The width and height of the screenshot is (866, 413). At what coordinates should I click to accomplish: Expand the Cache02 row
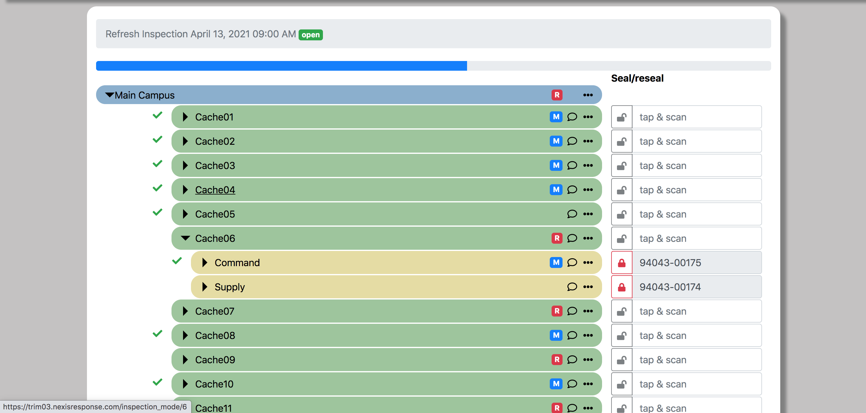[x=185, y=141]
